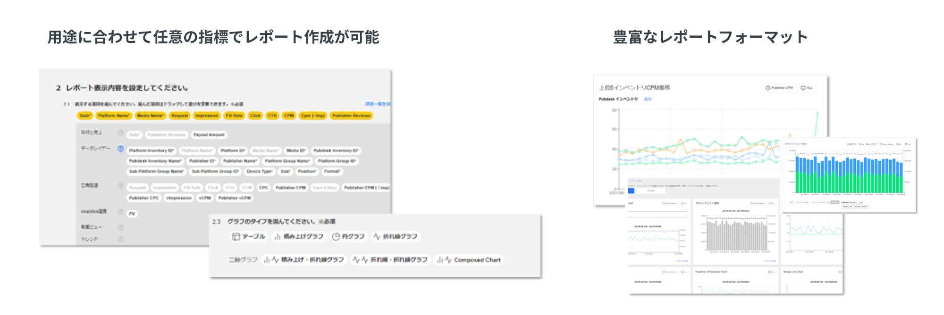Pick the 円グラフ pie chart type

(348, 237)
